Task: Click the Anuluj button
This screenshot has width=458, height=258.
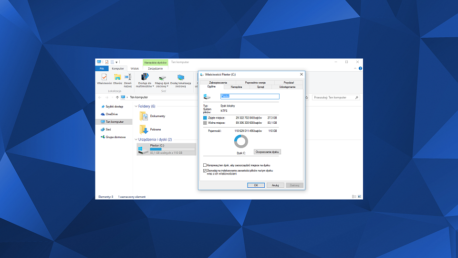Action: tap(275, 185)
